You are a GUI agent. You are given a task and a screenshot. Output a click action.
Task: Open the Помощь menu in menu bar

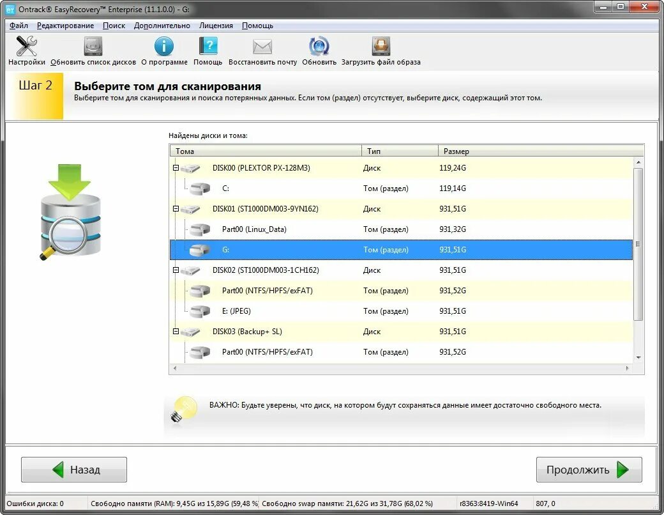pos(257,26)
